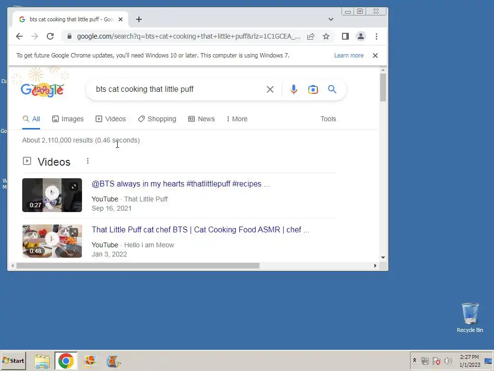Viewport: 494px width, 371px height.
Task: Switch to the Images tab
Action: (x=68, y=119)
